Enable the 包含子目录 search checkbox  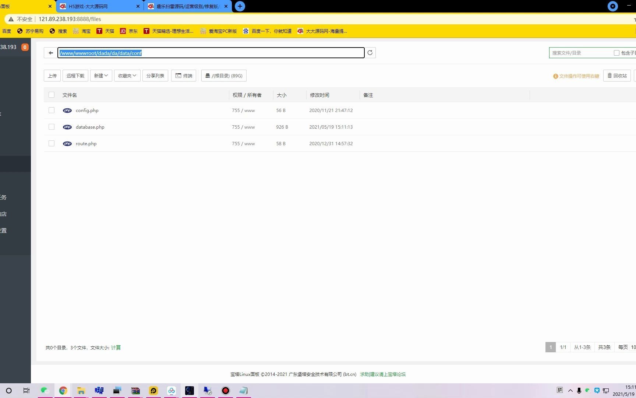(616, 53)
